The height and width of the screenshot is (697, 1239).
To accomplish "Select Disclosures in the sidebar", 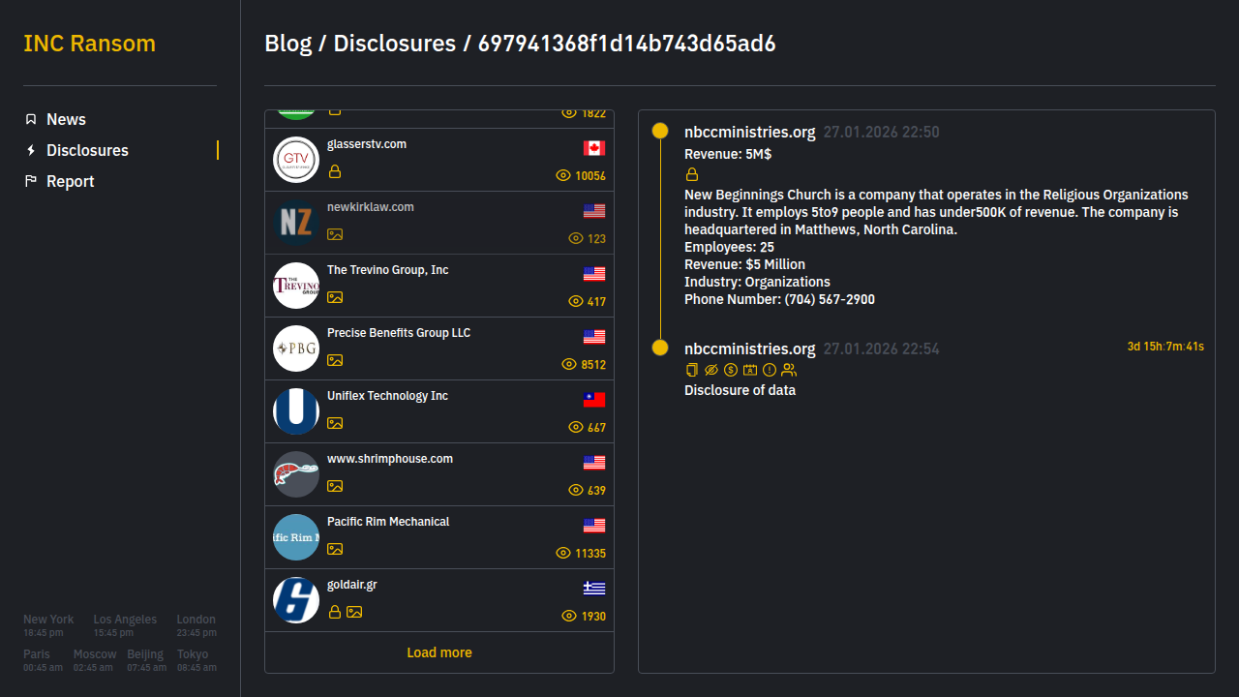I will 87,150.
